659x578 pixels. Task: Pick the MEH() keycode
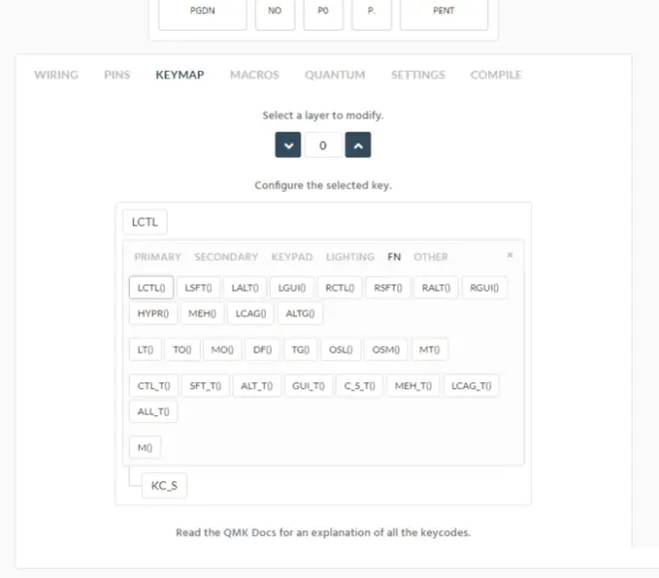202,313
